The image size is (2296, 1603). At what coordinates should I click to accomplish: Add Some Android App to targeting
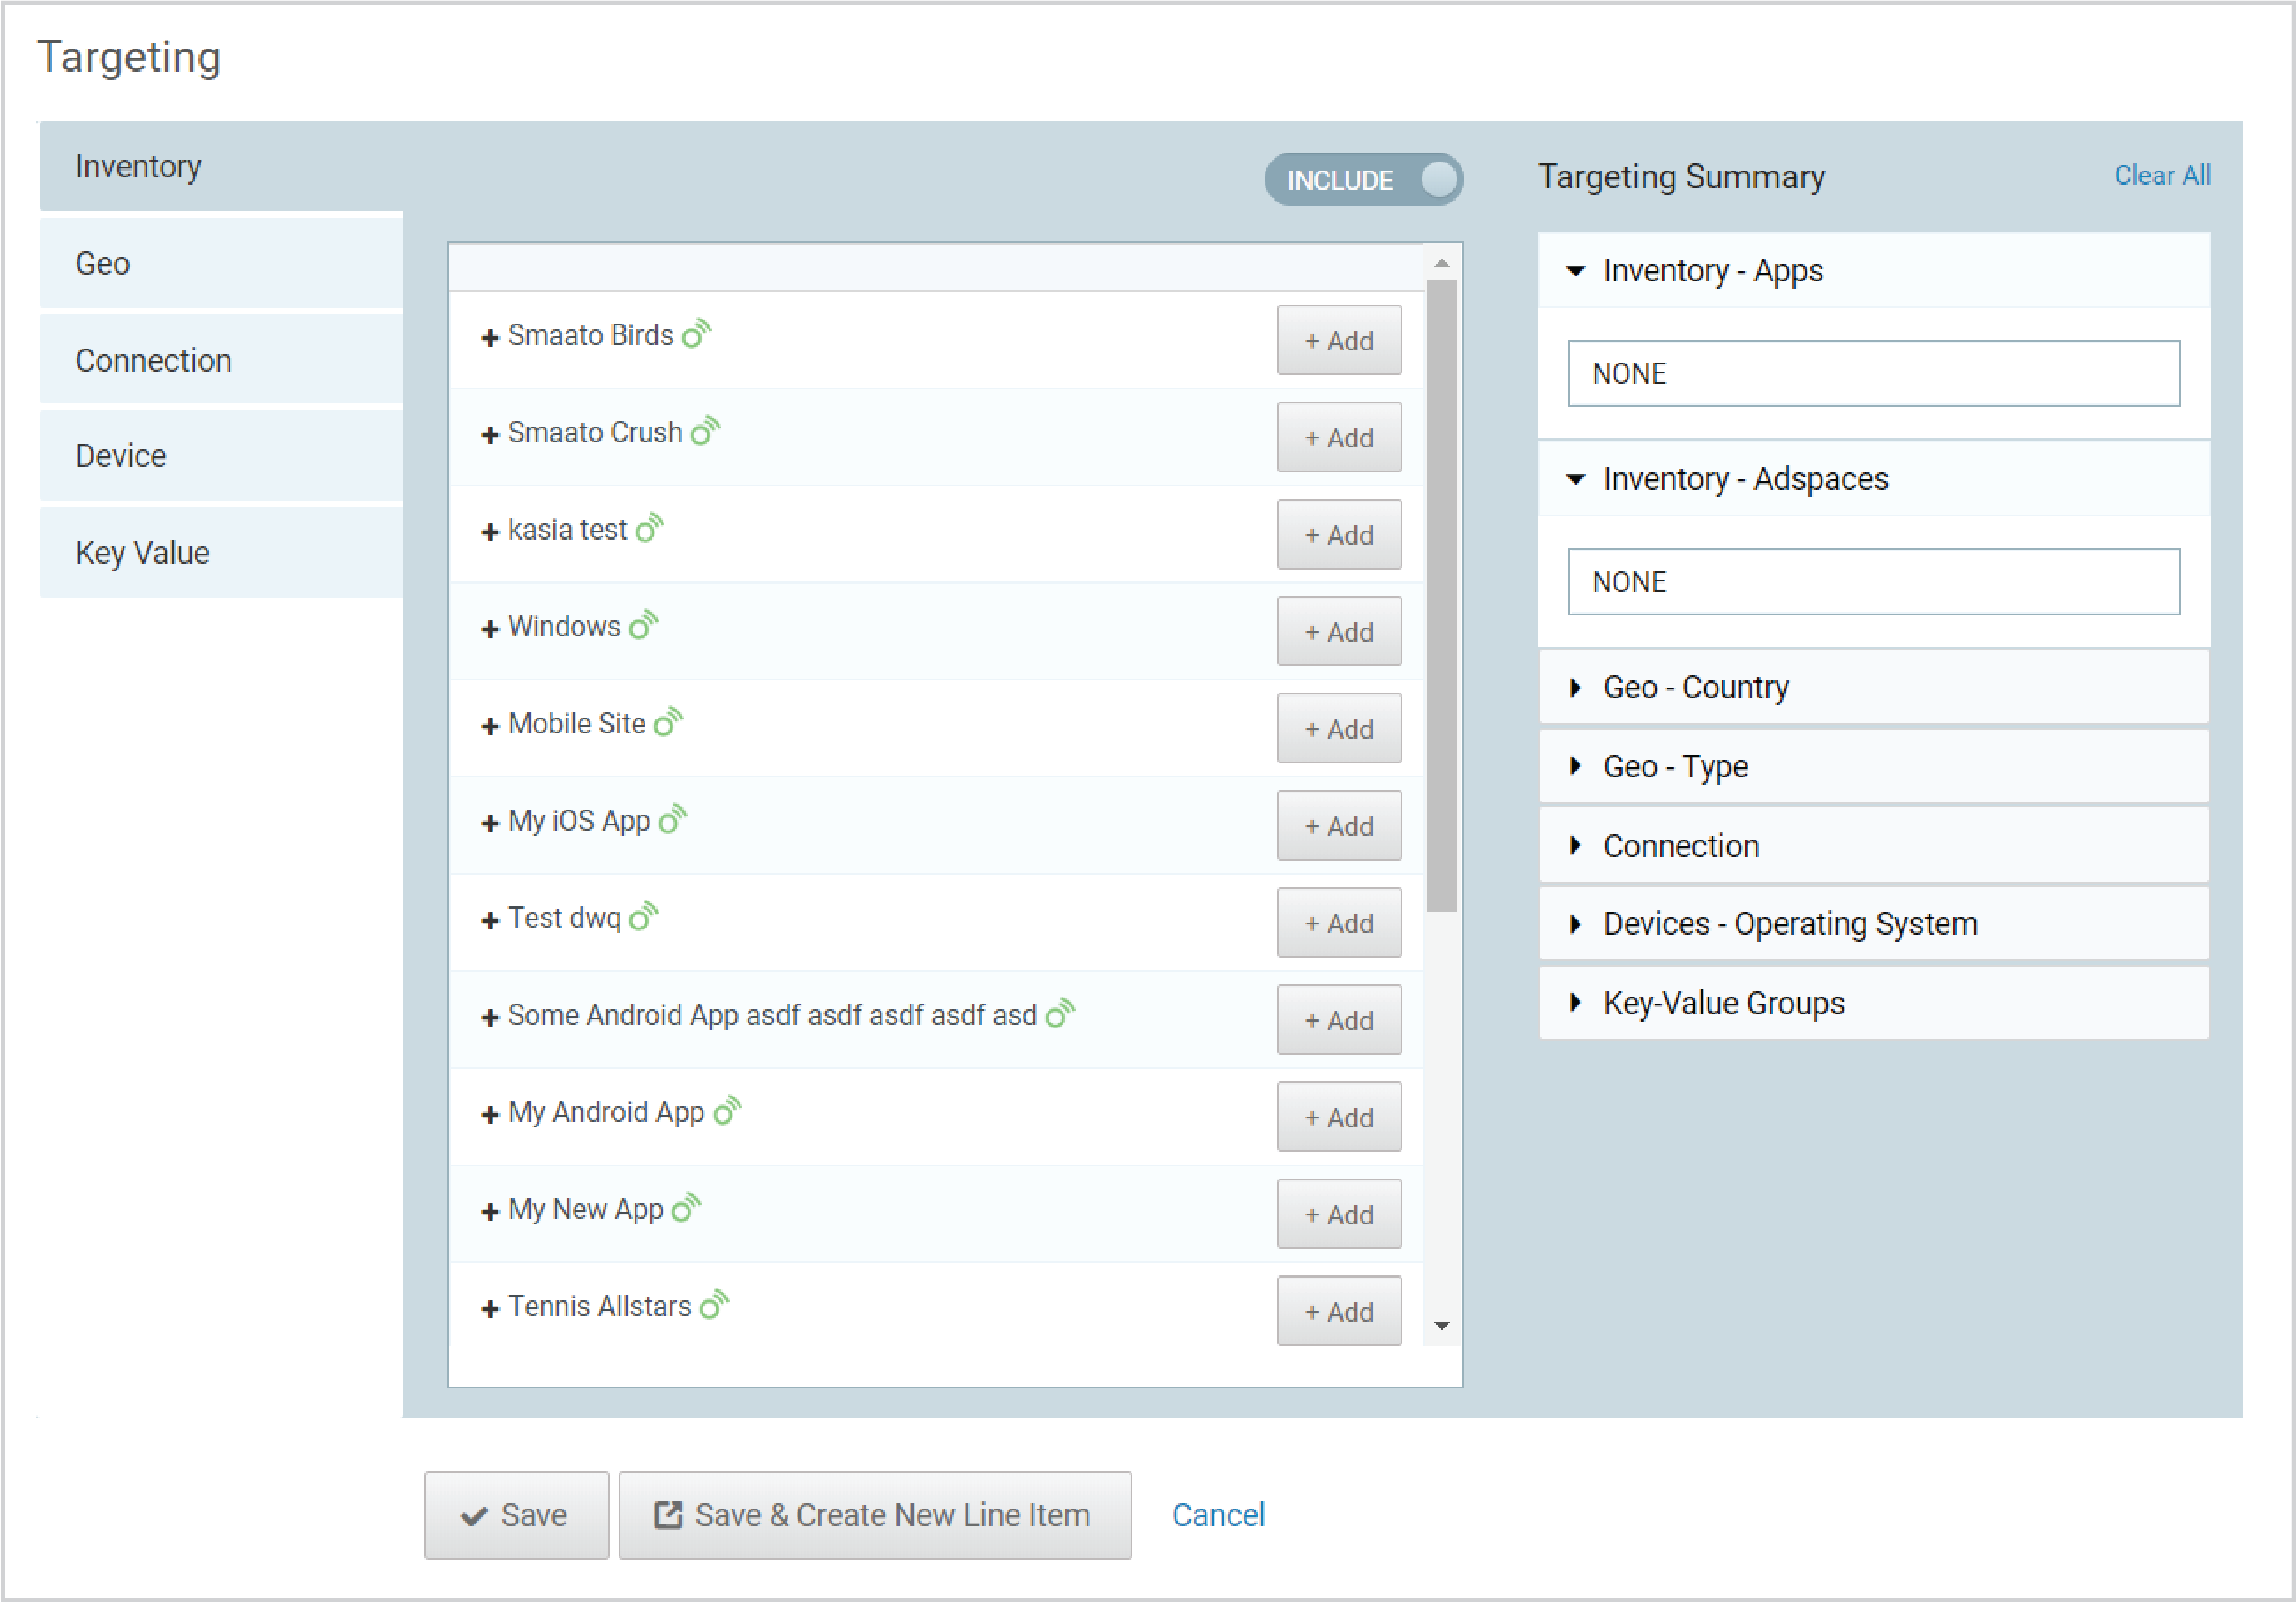[1338, 1020]
